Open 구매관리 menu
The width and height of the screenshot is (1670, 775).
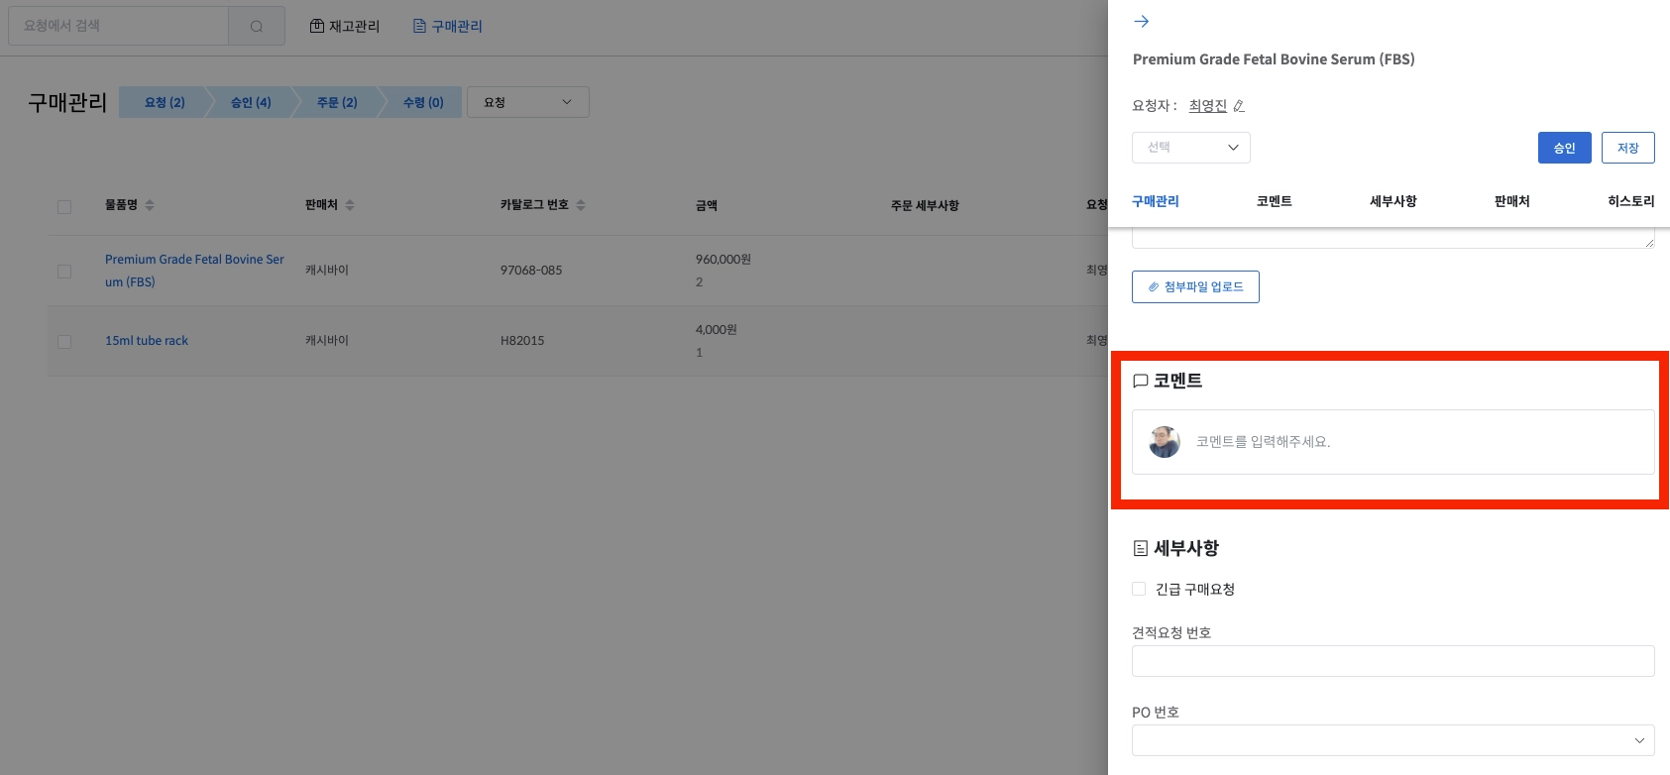[x=447, y=26]
